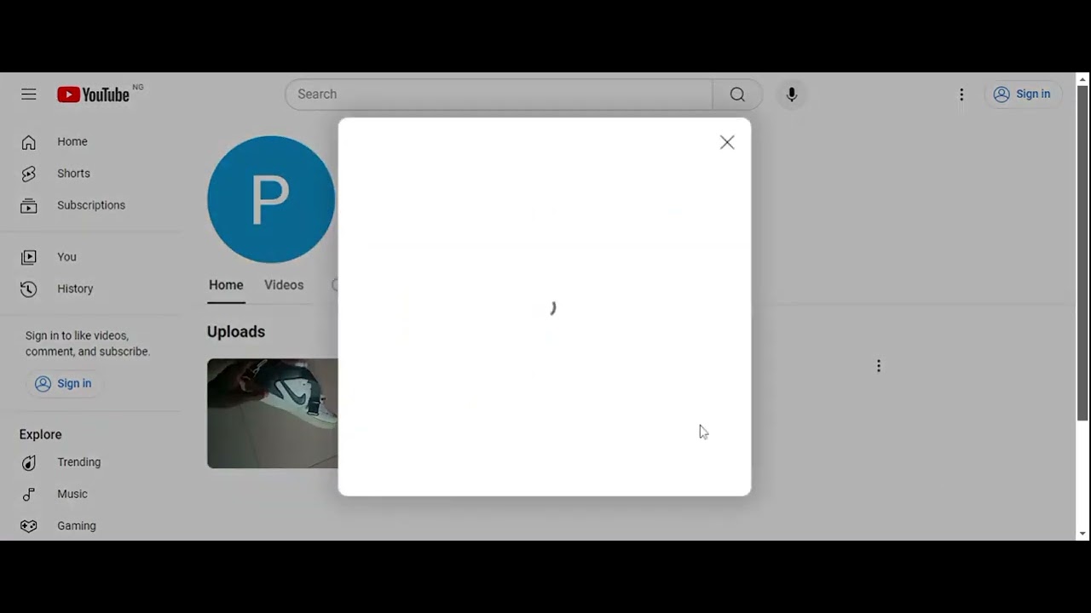Switch to channel Videos tab
The height and width of the screenshot is (613, 1091).
284,285
